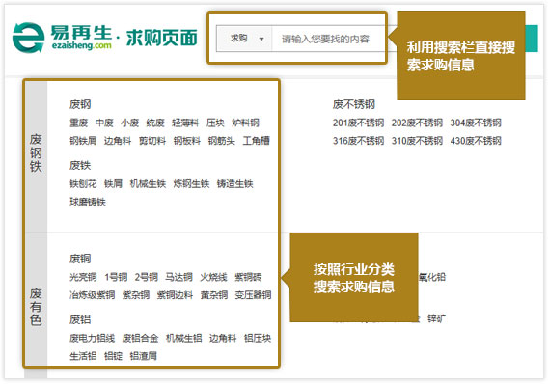This screenshot has width=549, height=384.
Task: Click the 球磨铸铁 link
Action: (x=88, y=202)
